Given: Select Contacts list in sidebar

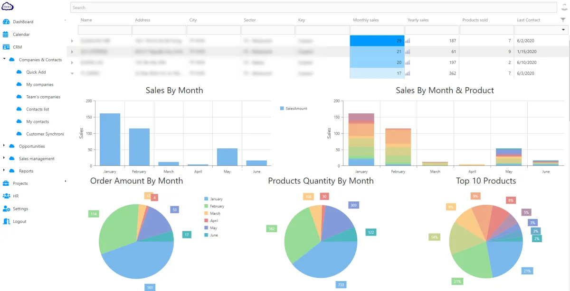Looking at the screenshot, I should click(x=38, y=109).
